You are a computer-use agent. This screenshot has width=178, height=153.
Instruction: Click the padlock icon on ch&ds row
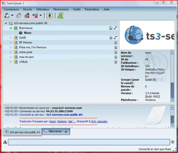pos(116,62)
